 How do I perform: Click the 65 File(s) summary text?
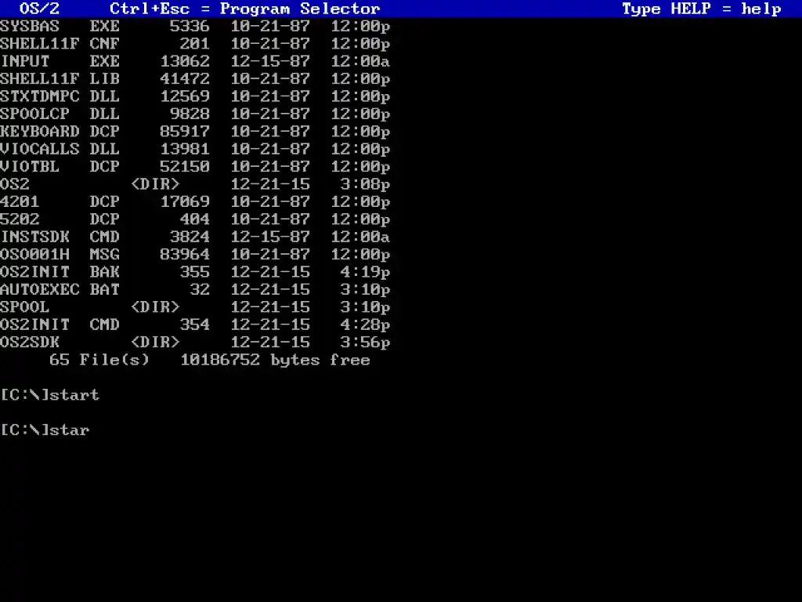(x=99, y=360)
